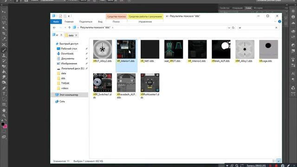The image size is (297, 167).
Task: Open the Info panel icon in Photoshop dock
Action: coord(293,17)
